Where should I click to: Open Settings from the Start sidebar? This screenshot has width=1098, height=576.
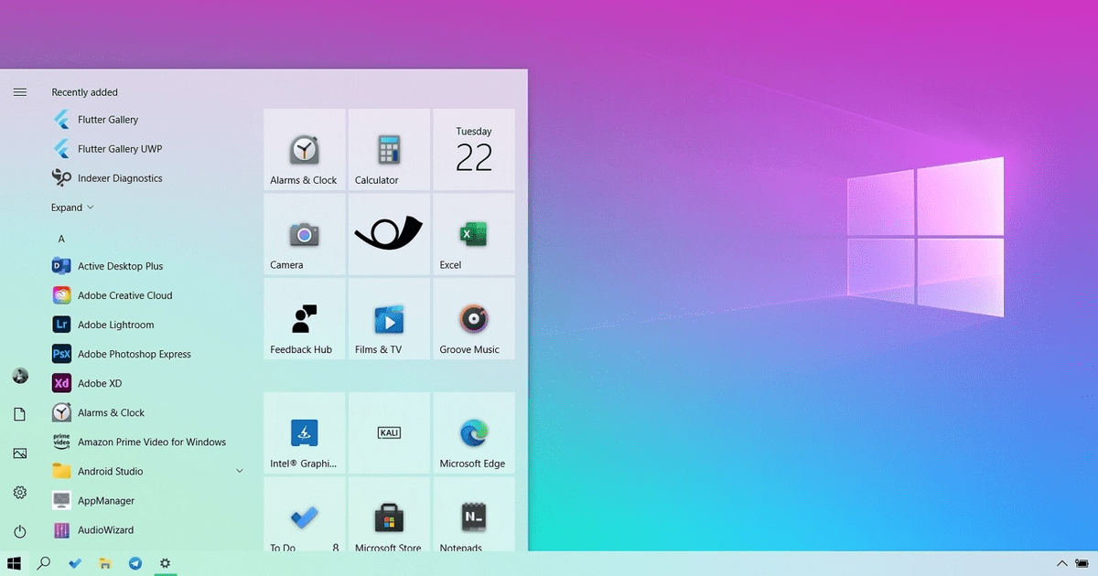[19, 492]
